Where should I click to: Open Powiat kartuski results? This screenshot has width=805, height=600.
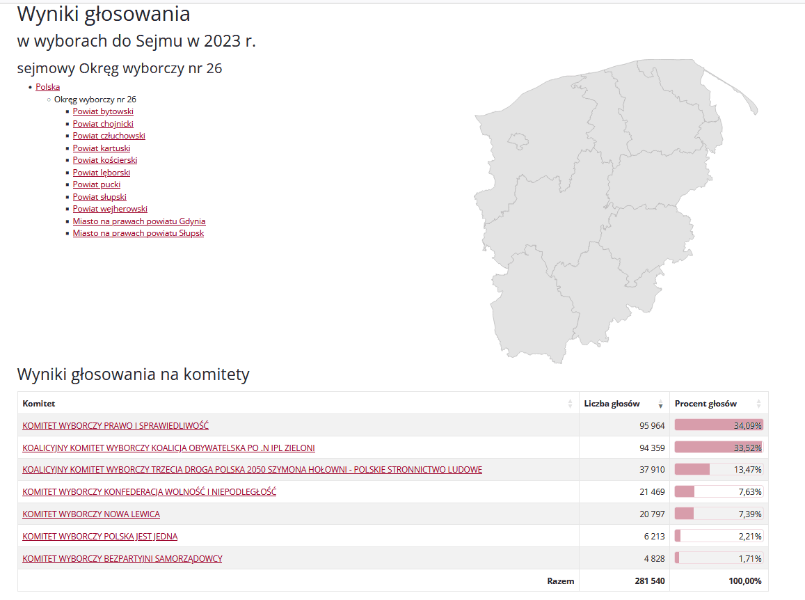(102, 148)
